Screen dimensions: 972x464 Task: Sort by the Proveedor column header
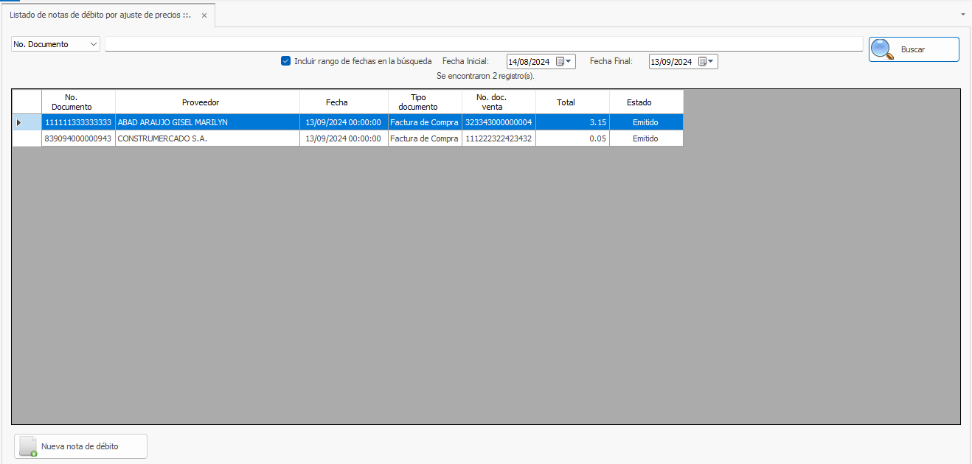click(x=201, y=102)
